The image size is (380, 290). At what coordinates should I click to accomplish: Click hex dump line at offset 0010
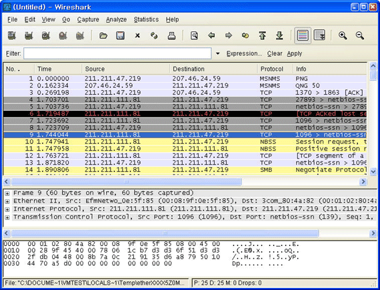point(152,251)
